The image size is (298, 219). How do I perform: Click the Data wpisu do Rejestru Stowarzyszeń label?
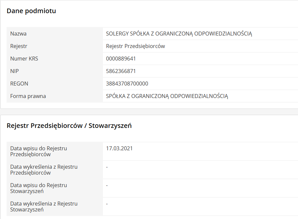38,188
